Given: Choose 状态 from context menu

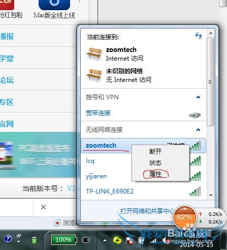Looking at the screenshot, I should pyautogui.click(x=155, y=163).
